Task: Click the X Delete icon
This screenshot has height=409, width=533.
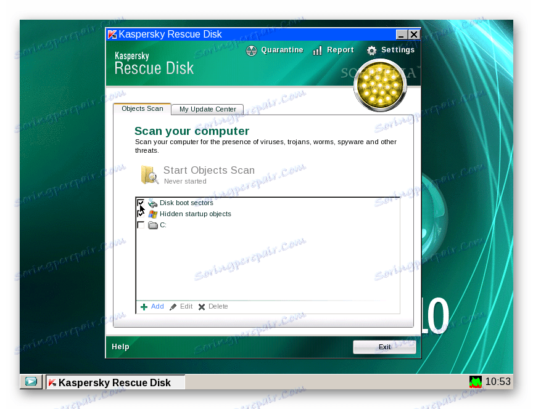Action: 202,307
